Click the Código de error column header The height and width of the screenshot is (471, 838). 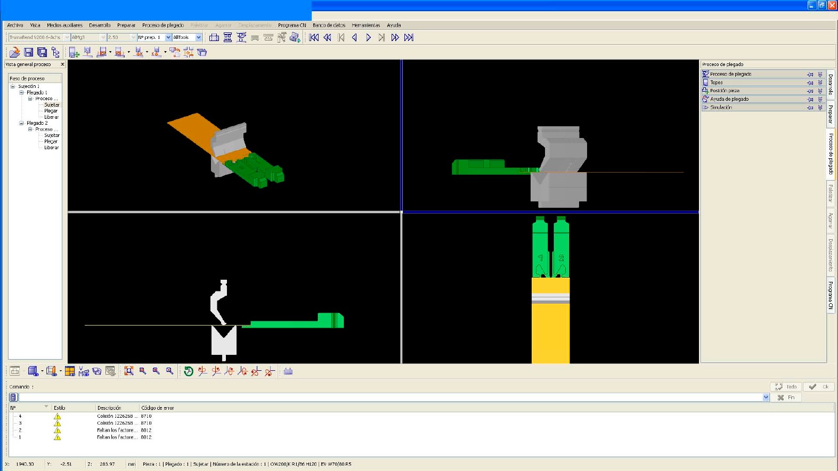158,408
